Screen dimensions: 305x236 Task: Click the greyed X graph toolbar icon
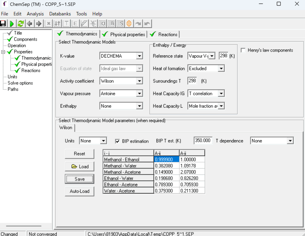point(48,24)
